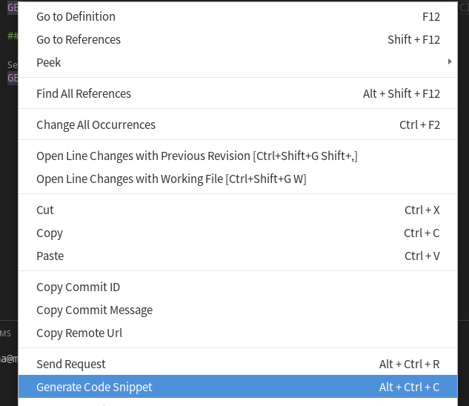Select Send Request menu entry
Screen dimensions: 469x406
tap(238, 364)
